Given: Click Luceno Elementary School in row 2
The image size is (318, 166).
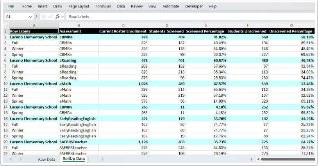Looking at the screenshot, I should [34, 37].
